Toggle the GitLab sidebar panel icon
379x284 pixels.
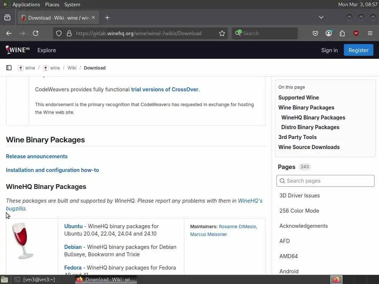point(9,68)
